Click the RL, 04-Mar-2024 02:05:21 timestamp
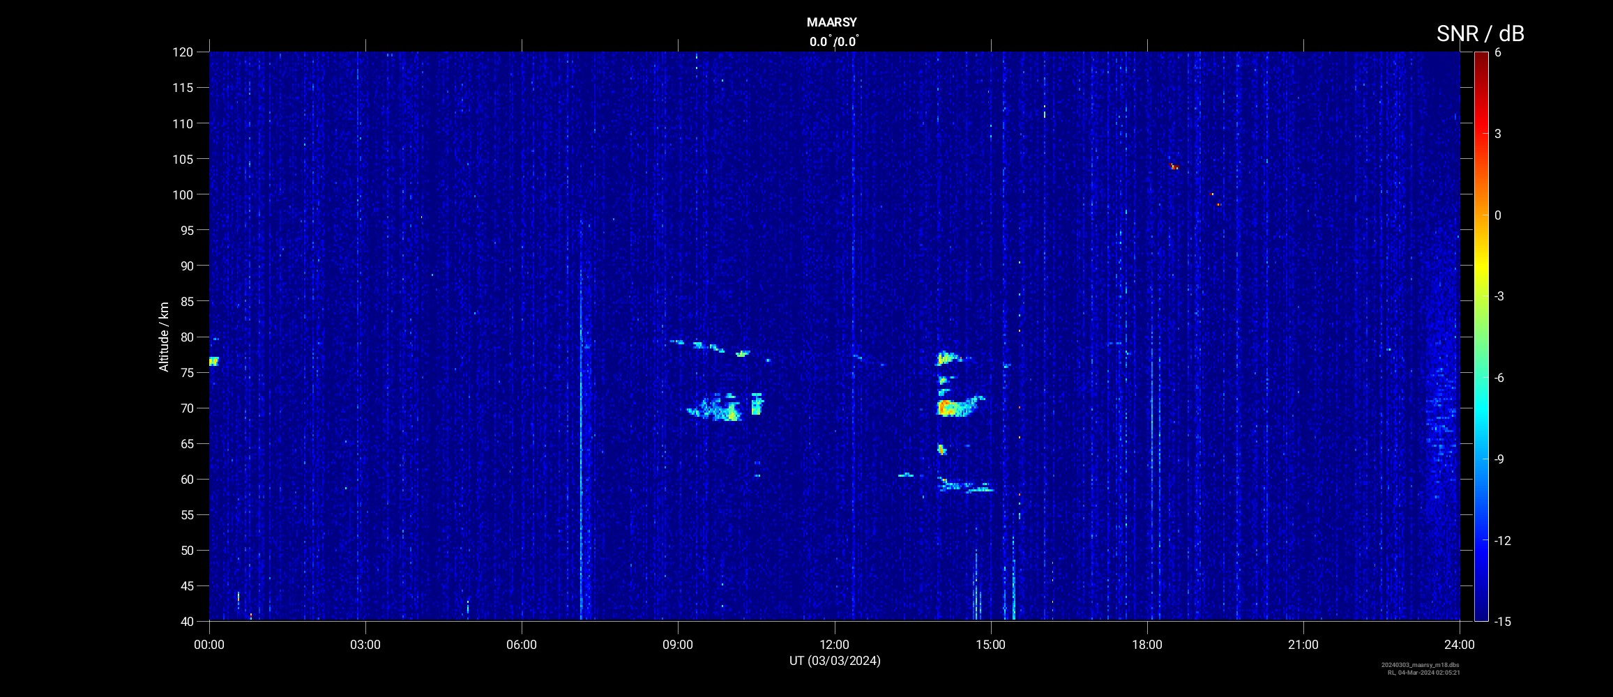Screen dimensions: 1613x697 1424,673
